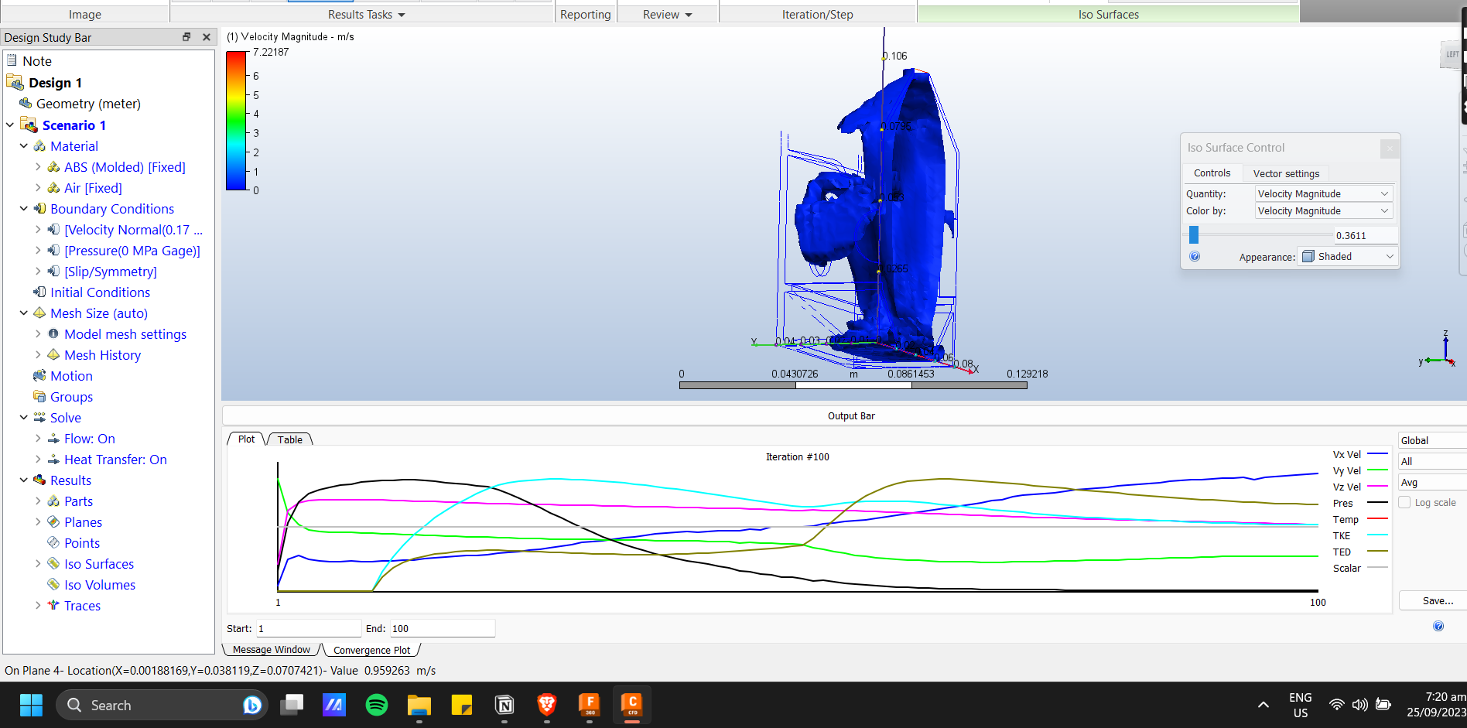Expand the Flow: On node
Viewport: 1467px width, 728px height.
click(x=38, y=438)
